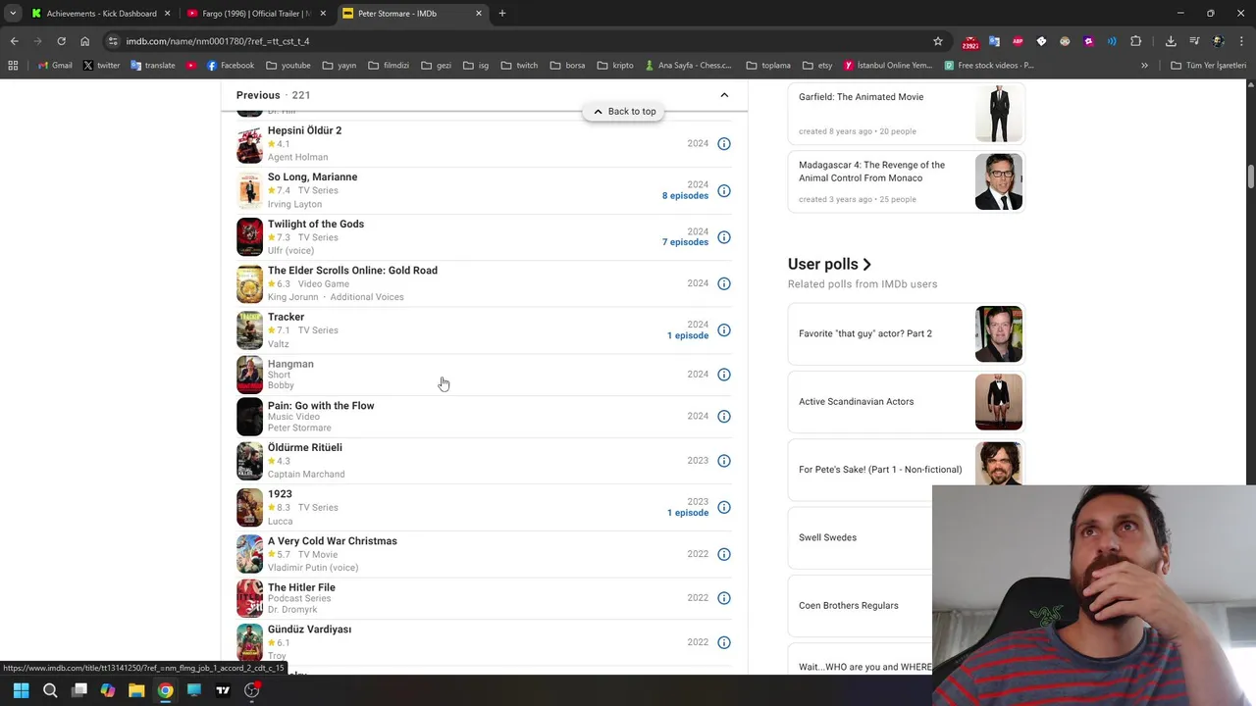Open info icon for So Long, Marianne
The width and height of the screenshot is (1256, 706).
[724, 191]
